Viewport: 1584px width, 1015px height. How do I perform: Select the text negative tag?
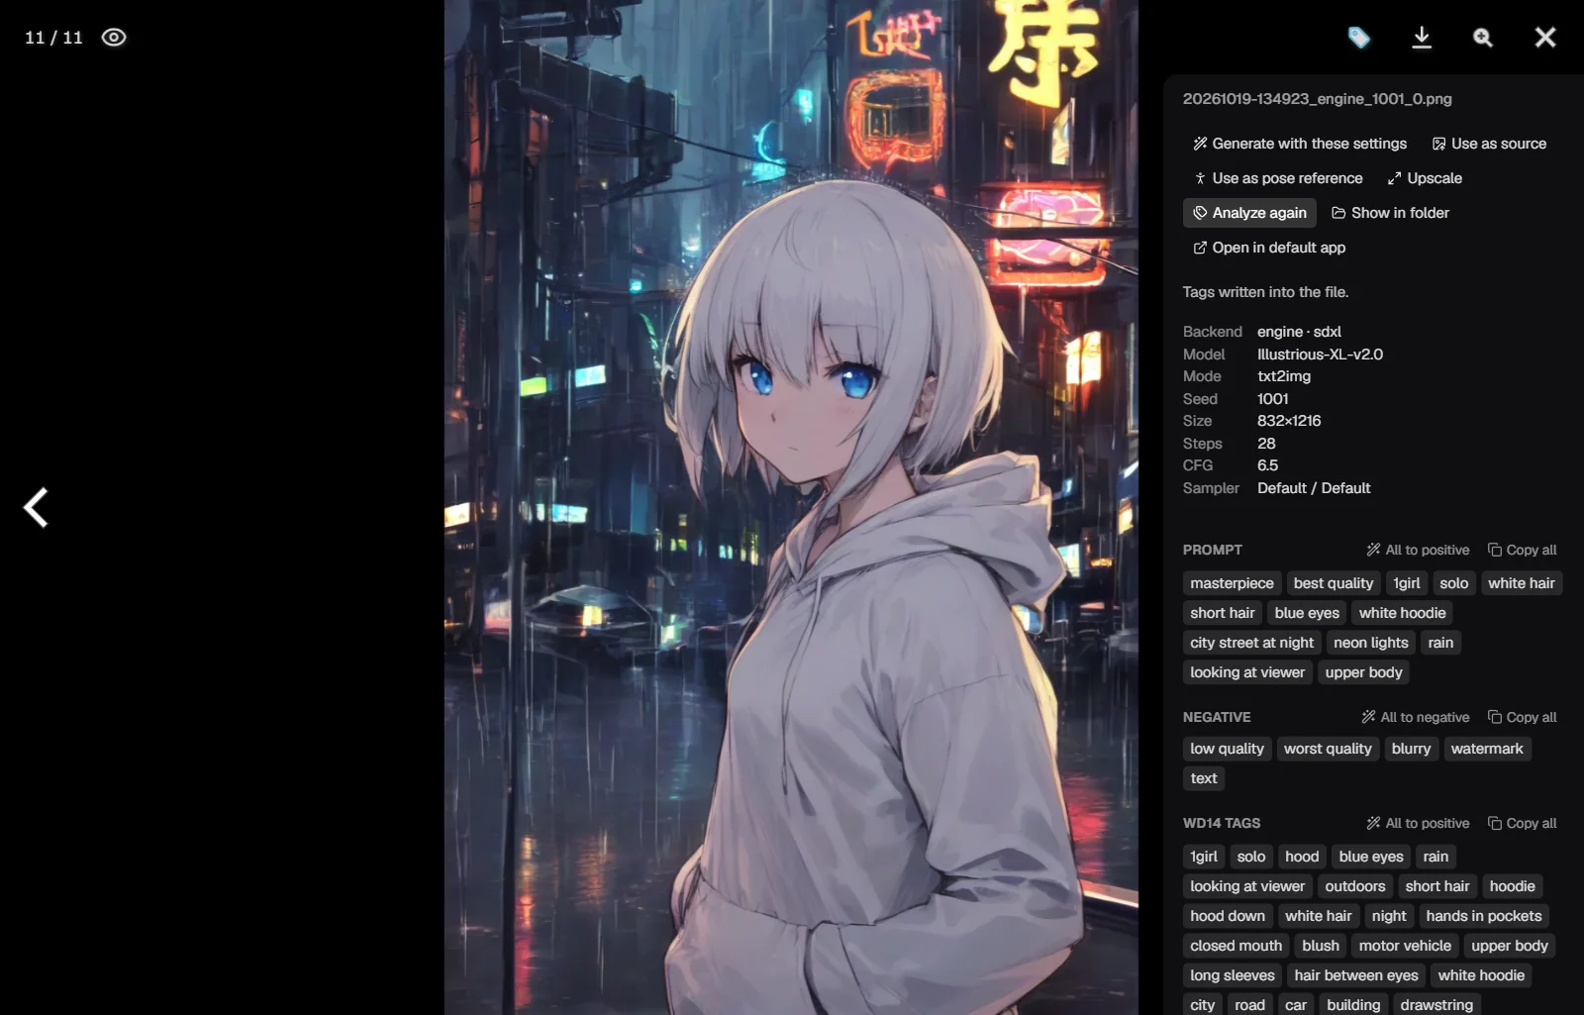[1204, 778]
